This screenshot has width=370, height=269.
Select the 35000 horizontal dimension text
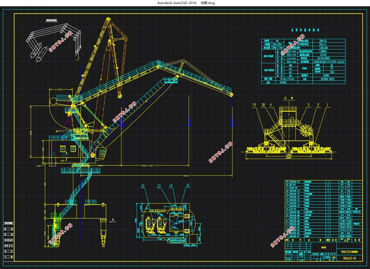[186, 176]
